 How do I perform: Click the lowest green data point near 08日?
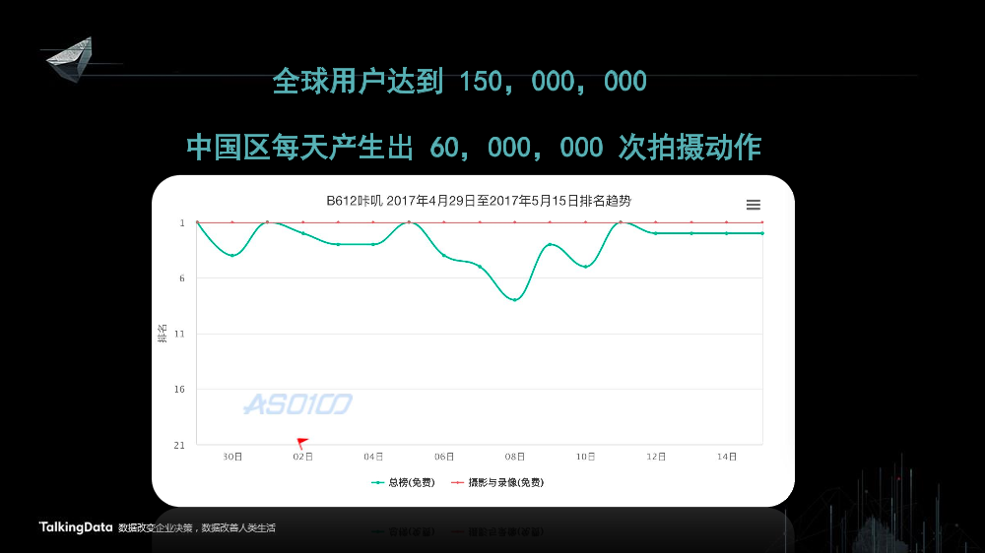(514, 300)
